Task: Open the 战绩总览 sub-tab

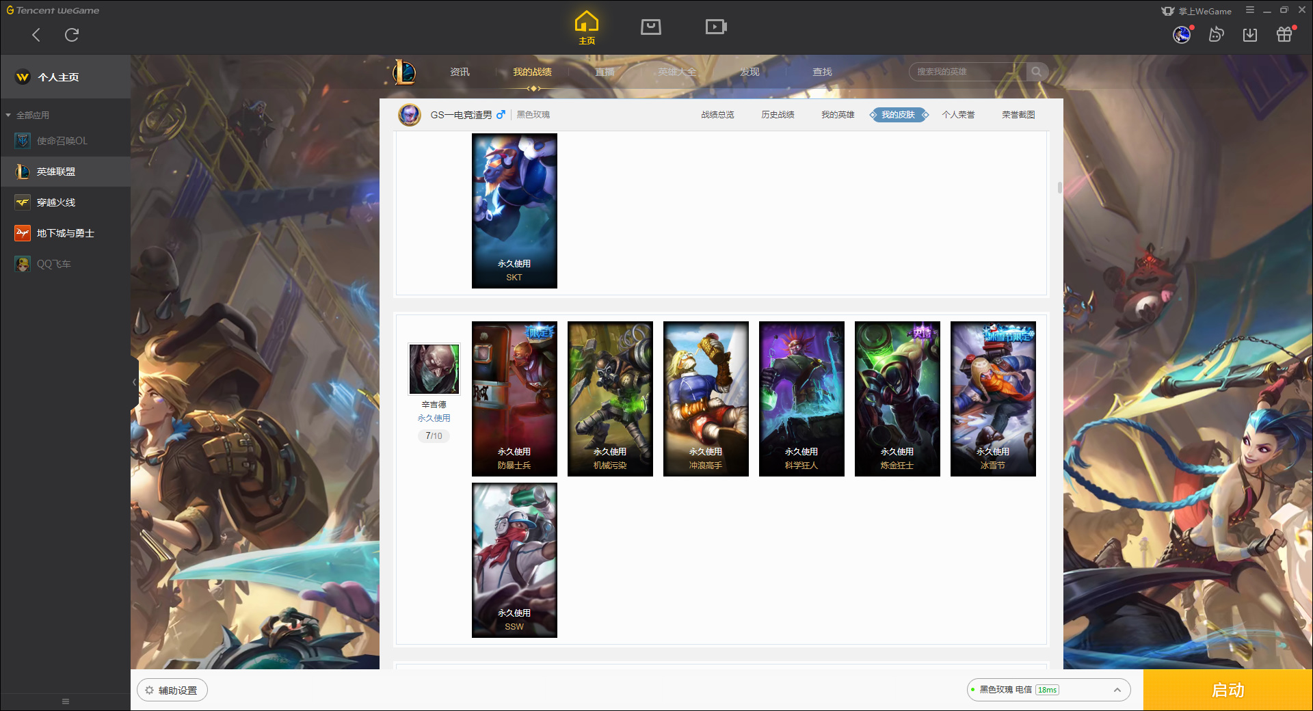Action: click(717, 115)
